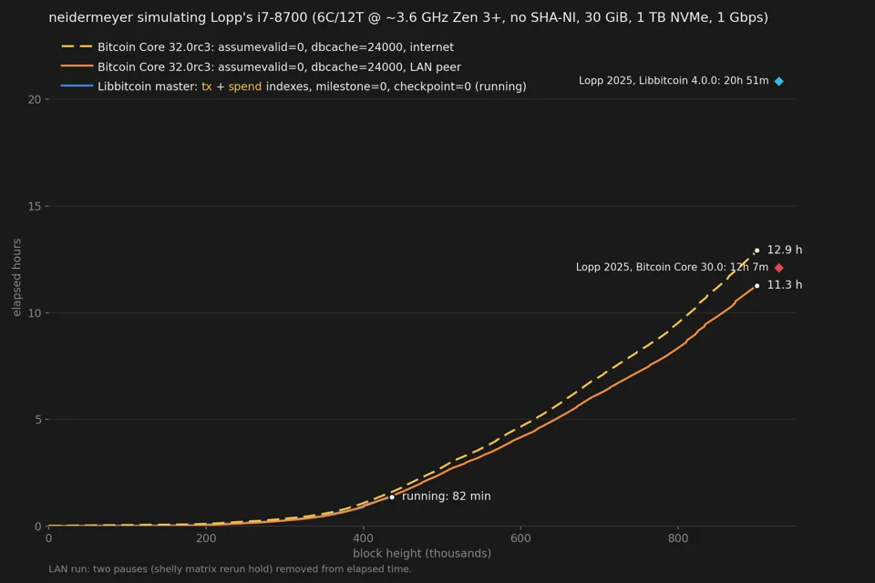The width and height of the screenshot is (875, 583).
Task: Click the "Lopp 2025, Bitcoin Core 30.0: 12h 7m" label
Action: click(x=672, y=267)
